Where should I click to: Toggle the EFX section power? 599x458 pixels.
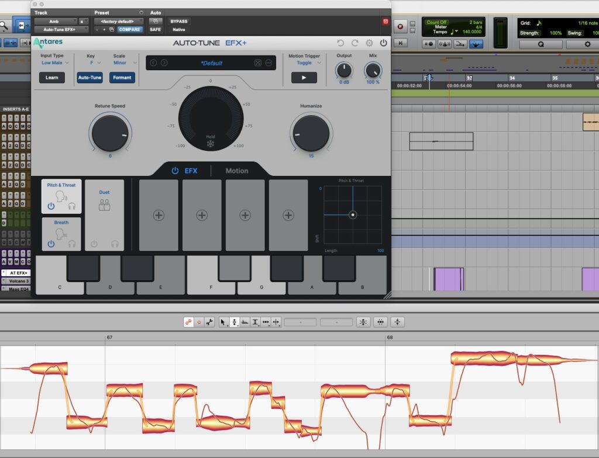click(x=175, y=171)
